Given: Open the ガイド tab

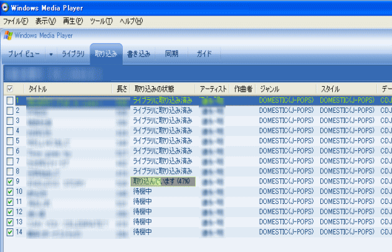Looking at the screenshot, I should tap(204, 54).
